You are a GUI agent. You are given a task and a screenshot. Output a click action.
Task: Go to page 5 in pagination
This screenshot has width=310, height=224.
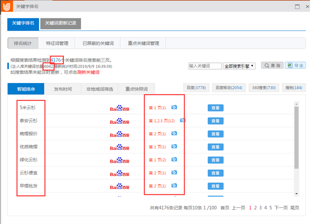270,208
